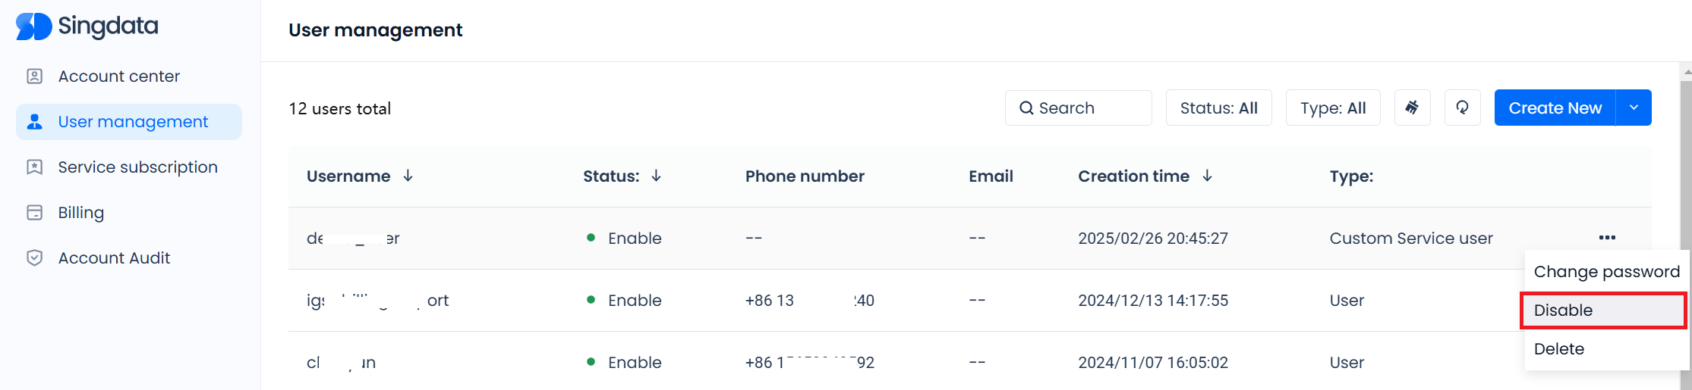Open the Status: All filter dropdown
The width and height of the screenshot is (1692, 390).
point(1218,108)
